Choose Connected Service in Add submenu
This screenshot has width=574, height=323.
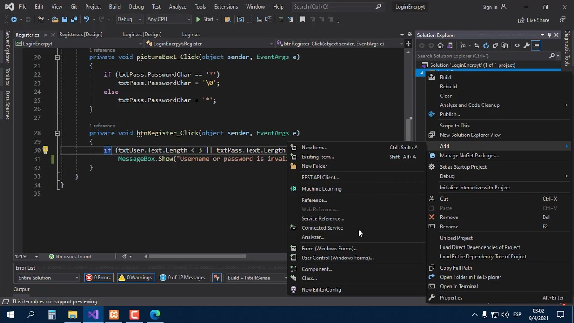pyautogui.click(x=356, y=228)
